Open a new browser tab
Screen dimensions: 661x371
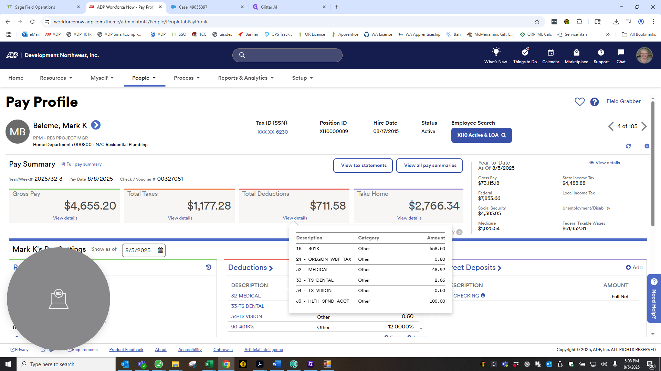point(337,7)
